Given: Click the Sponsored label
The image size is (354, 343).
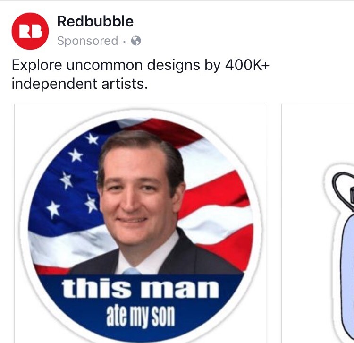Looking at the screenshot, I should click(x=87, y=41).
